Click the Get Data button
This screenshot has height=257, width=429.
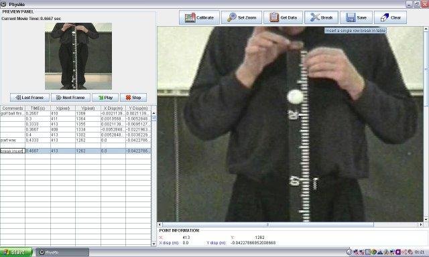283,17
